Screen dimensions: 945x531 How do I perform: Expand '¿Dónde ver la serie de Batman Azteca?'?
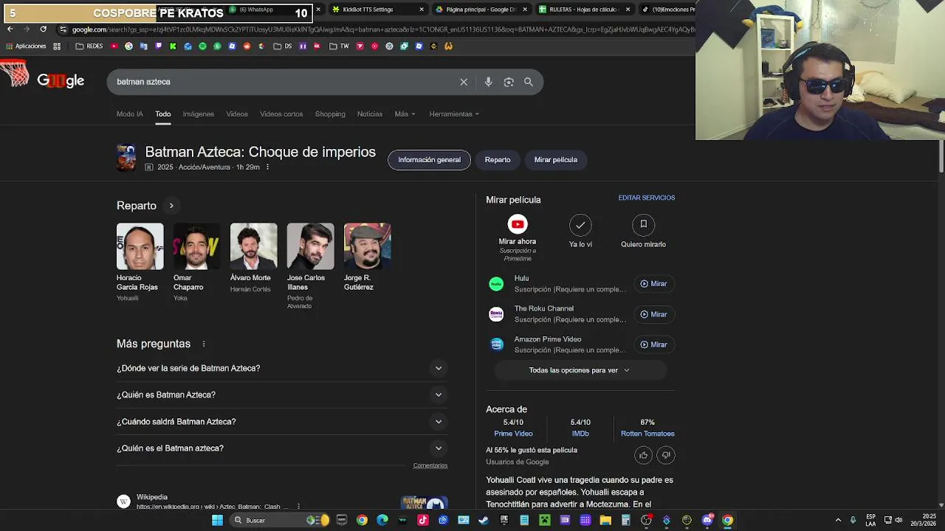point(282,368)
